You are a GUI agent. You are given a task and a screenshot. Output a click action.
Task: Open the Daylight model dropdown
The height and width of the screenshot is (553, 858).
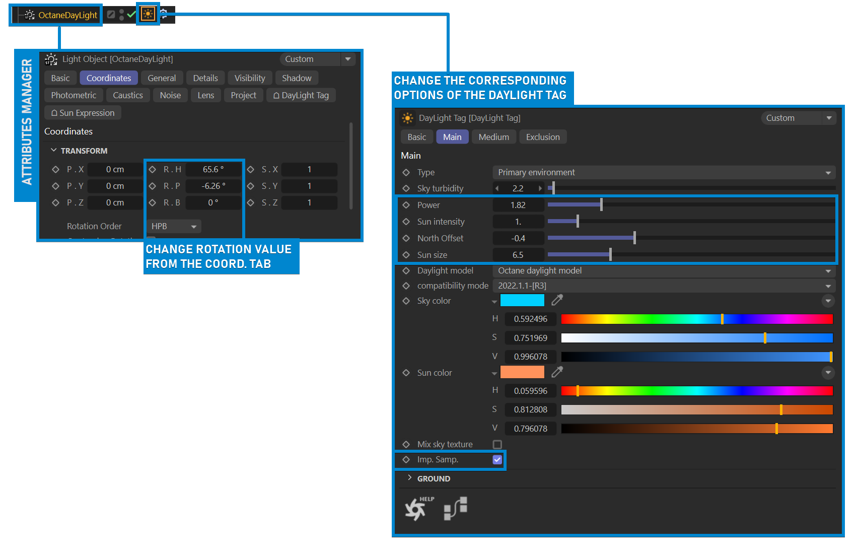click(x=664, y=270)
